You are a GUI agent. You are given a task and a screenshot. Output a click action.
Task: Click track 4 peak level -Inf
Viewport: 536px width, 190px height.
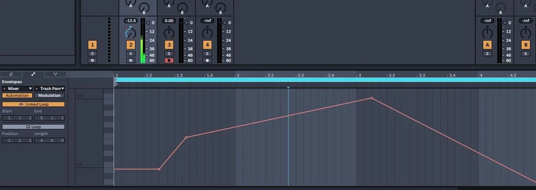pos(207,20)
